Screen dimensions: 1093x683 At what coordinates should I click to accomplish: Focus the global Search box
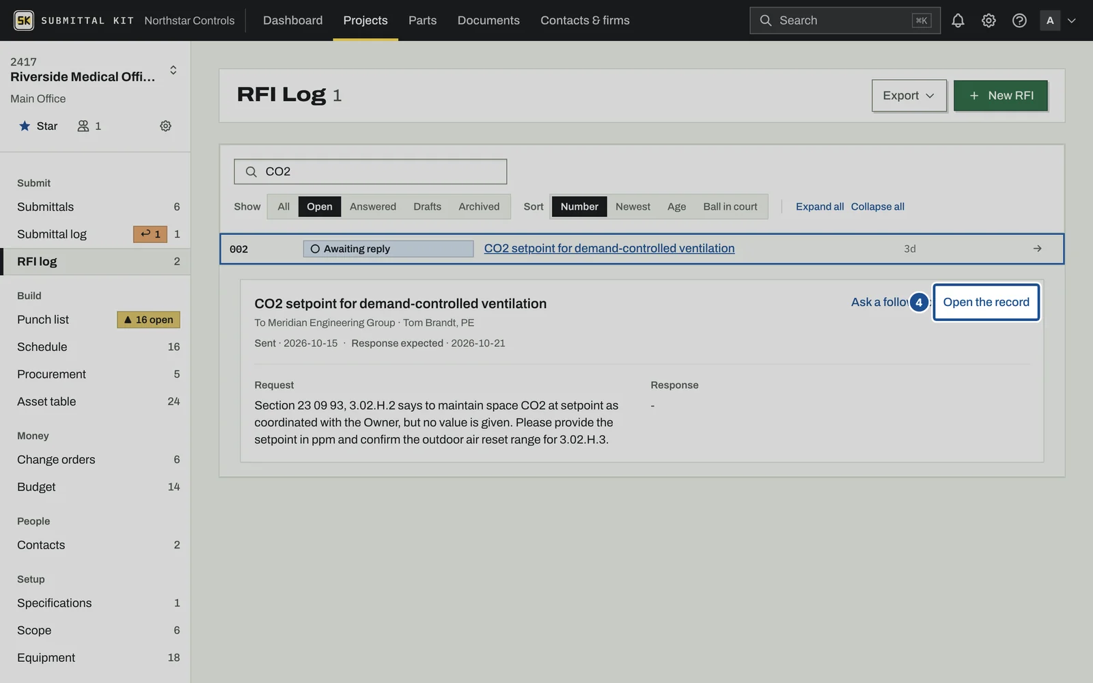pyautogui.click(x=844, y=20)
